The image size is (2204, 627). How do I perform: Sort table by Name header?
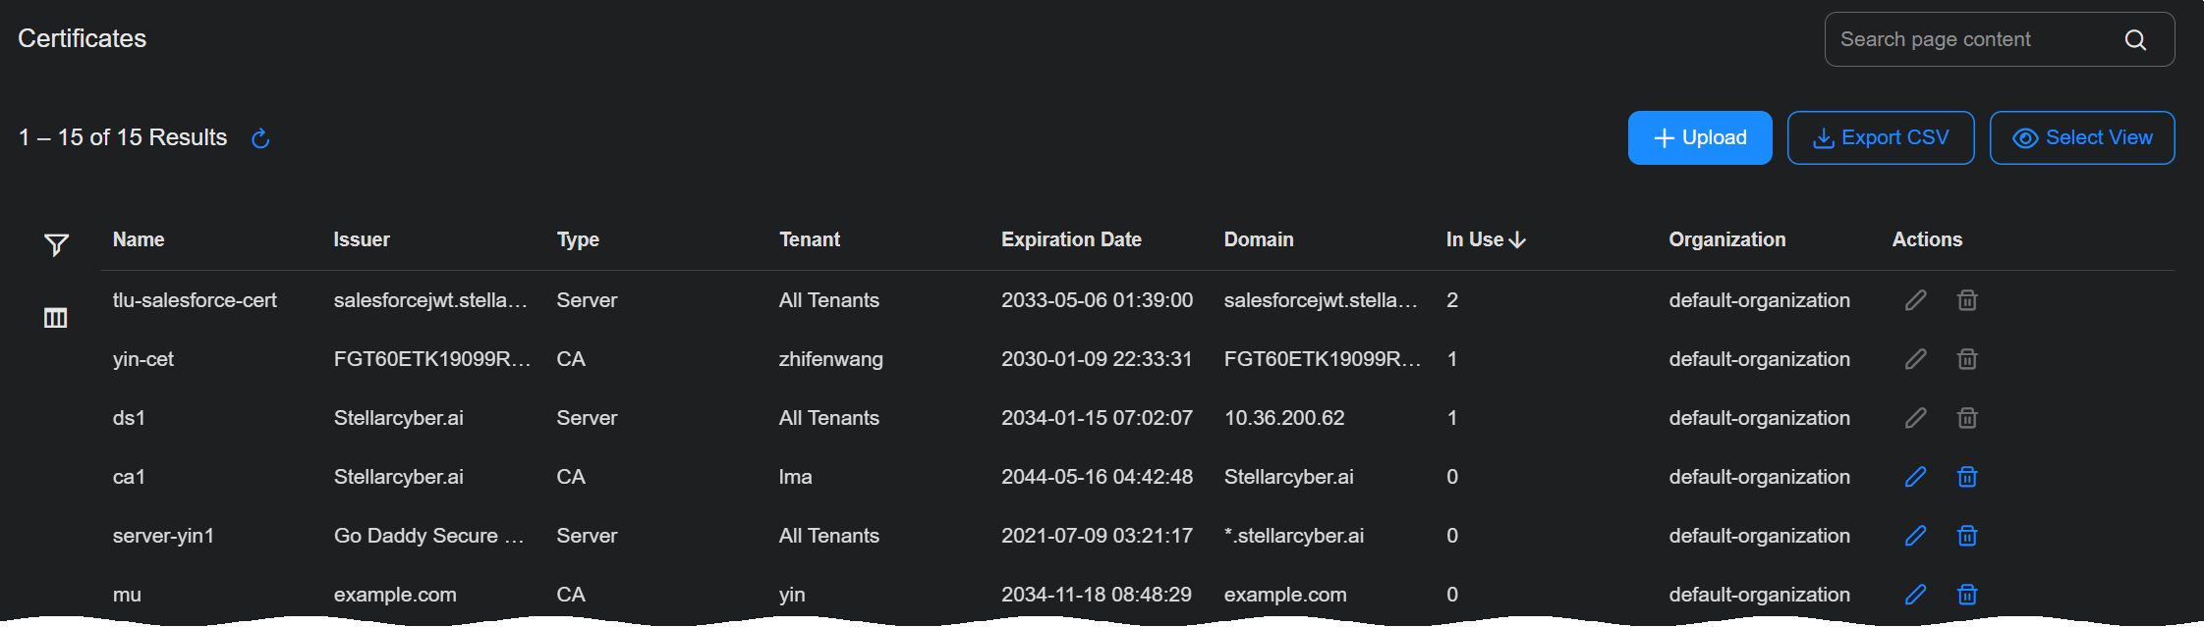139,239
